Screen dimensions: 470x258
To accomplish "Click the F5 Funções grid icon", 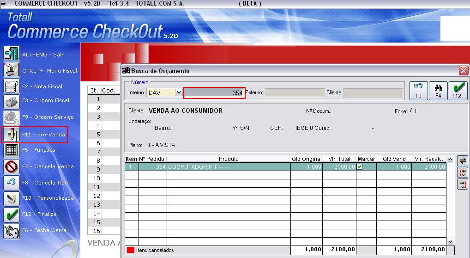I will pos(11,150).
